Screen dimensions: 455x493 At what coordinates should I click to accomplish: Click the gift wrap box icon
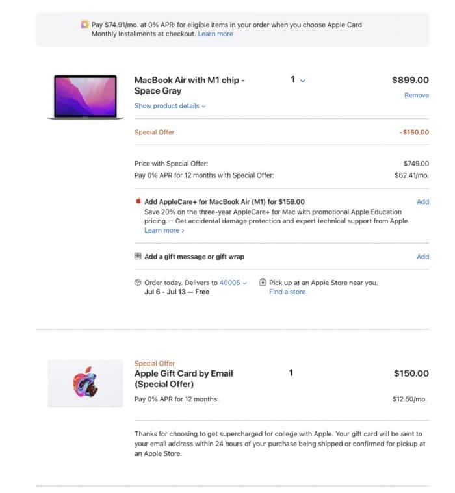tap(138, 256)
